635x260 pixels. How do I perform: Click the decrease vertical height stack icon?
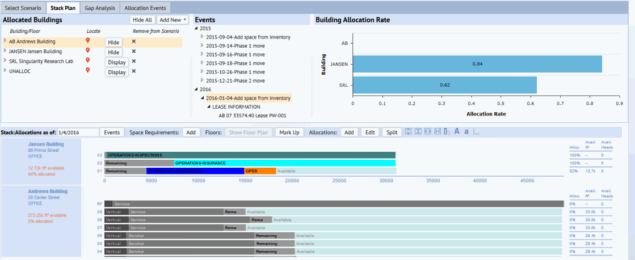pos(418,132)
